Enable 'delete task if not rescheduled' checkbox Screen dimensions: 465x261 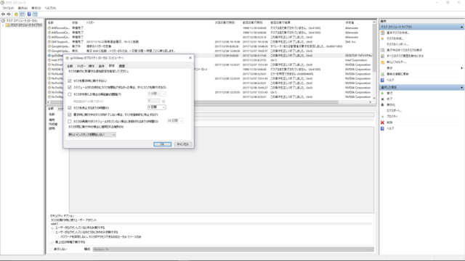(x=70, y=121)
